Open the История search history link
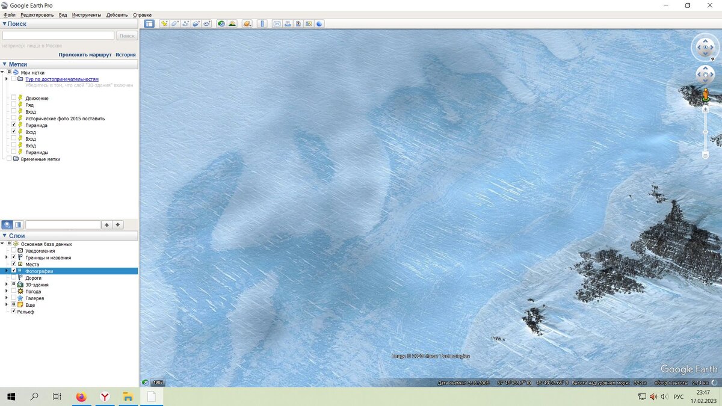 pos(126,55)
